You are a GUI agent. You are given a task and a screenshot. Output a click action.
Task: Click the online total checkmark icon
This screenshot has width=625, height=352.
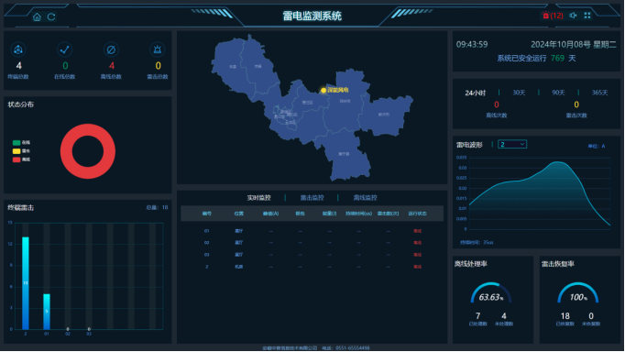(x=64, y=49)
